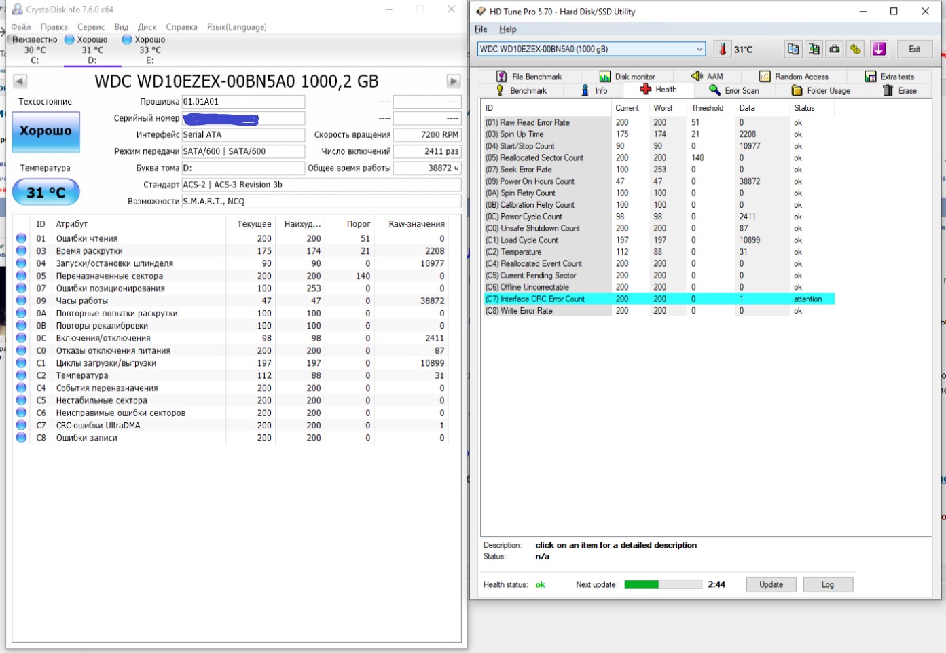Switch to the Benchmark tab
This screenshot has height=653, width=946.
[x=522, y=90]
